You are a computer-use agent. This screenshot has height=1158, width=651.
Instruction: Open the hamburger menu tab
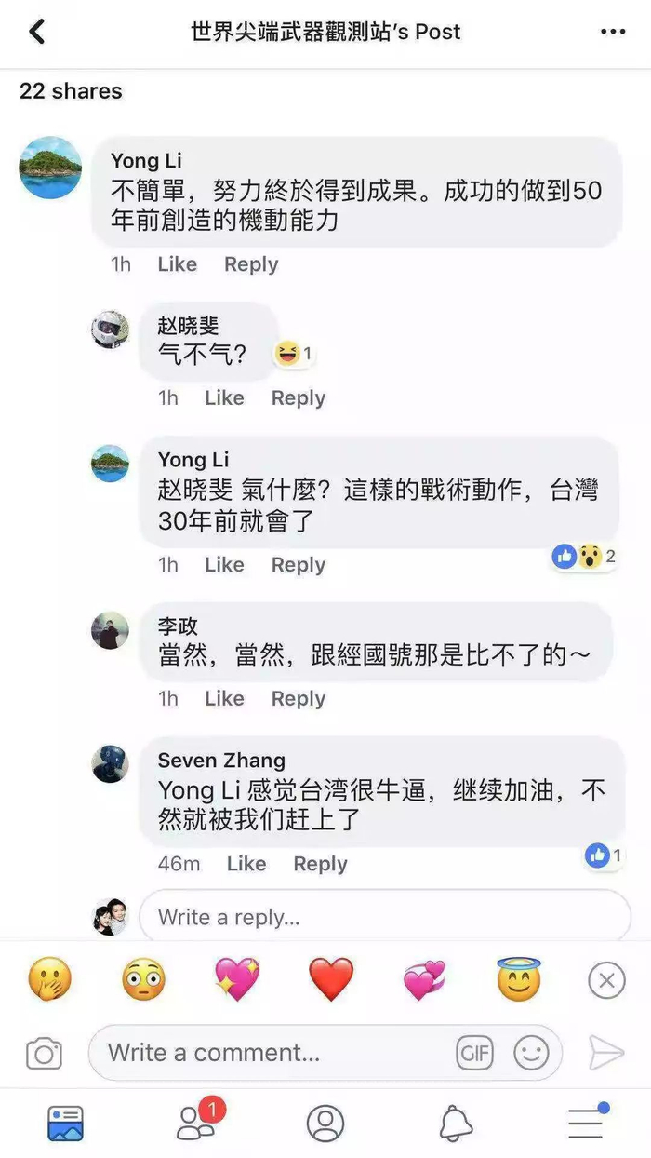tap(588, 1122)
